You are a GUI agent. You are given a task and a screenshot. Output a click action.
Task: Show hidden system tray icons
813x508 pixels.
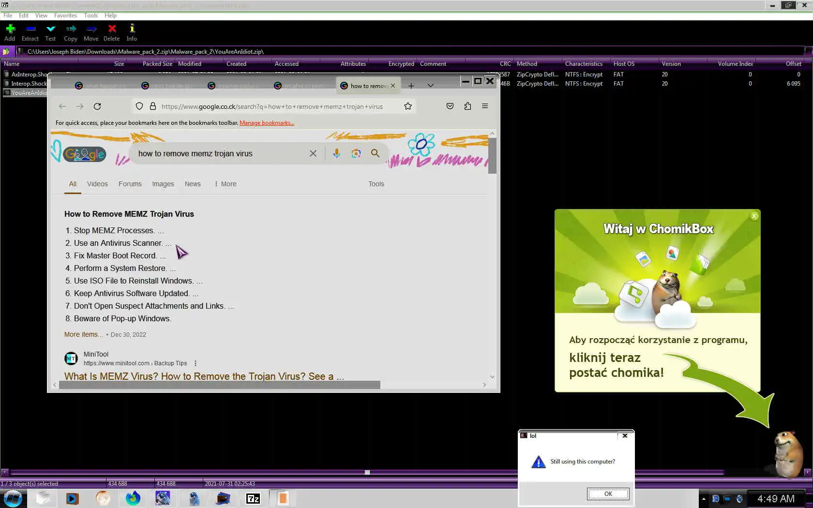tap(703, 499)
